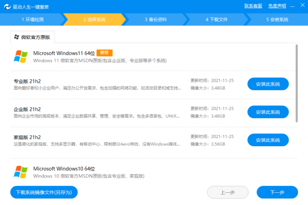The width and height of the screenshot is (308, 205).
Task: Click the Windows 10 logo icon
Action: [x=21, y=172]
